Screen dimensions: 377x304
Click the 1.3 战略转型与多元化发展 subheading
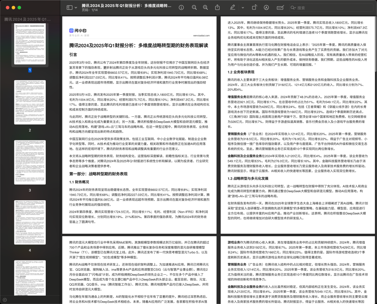point(248,179)
